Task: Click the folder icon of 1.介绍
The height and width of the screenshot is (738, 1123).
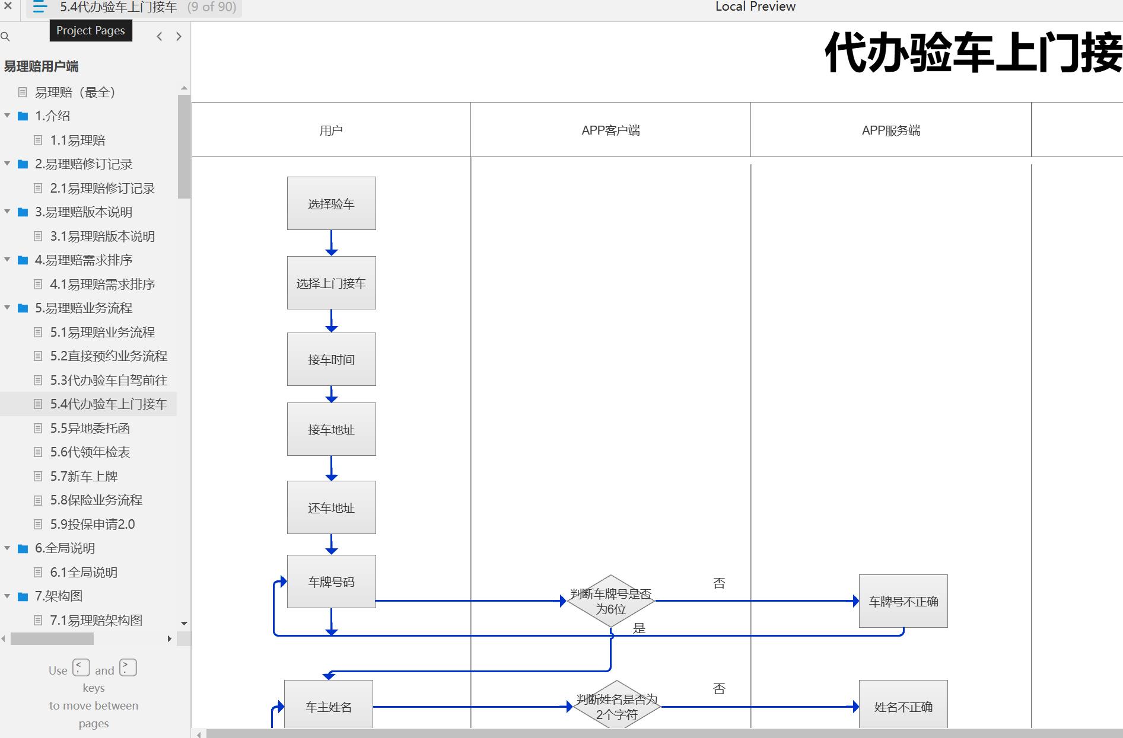Action: [x=23, y=116]
